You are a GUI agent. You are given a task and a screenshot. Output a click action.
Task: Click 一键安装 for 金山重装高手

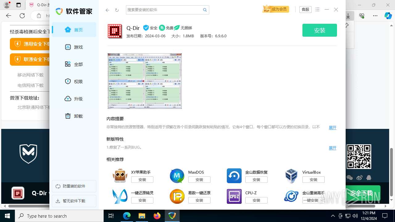coord(311,200)
